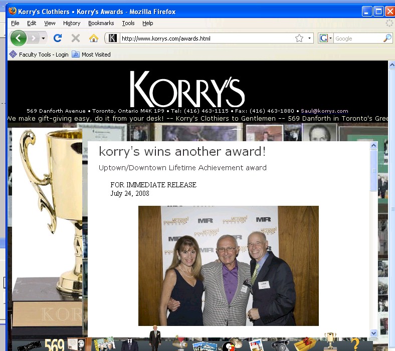Open the Help menu
Image resolution: width=395 pixels, height=351 pixels.
(147, 23)
